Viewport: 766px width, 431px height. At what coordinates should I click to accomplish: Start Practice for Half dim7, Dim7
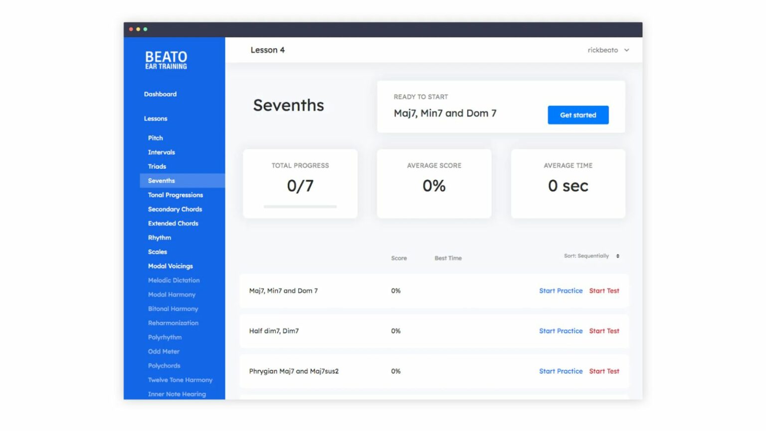coord(561,331)
